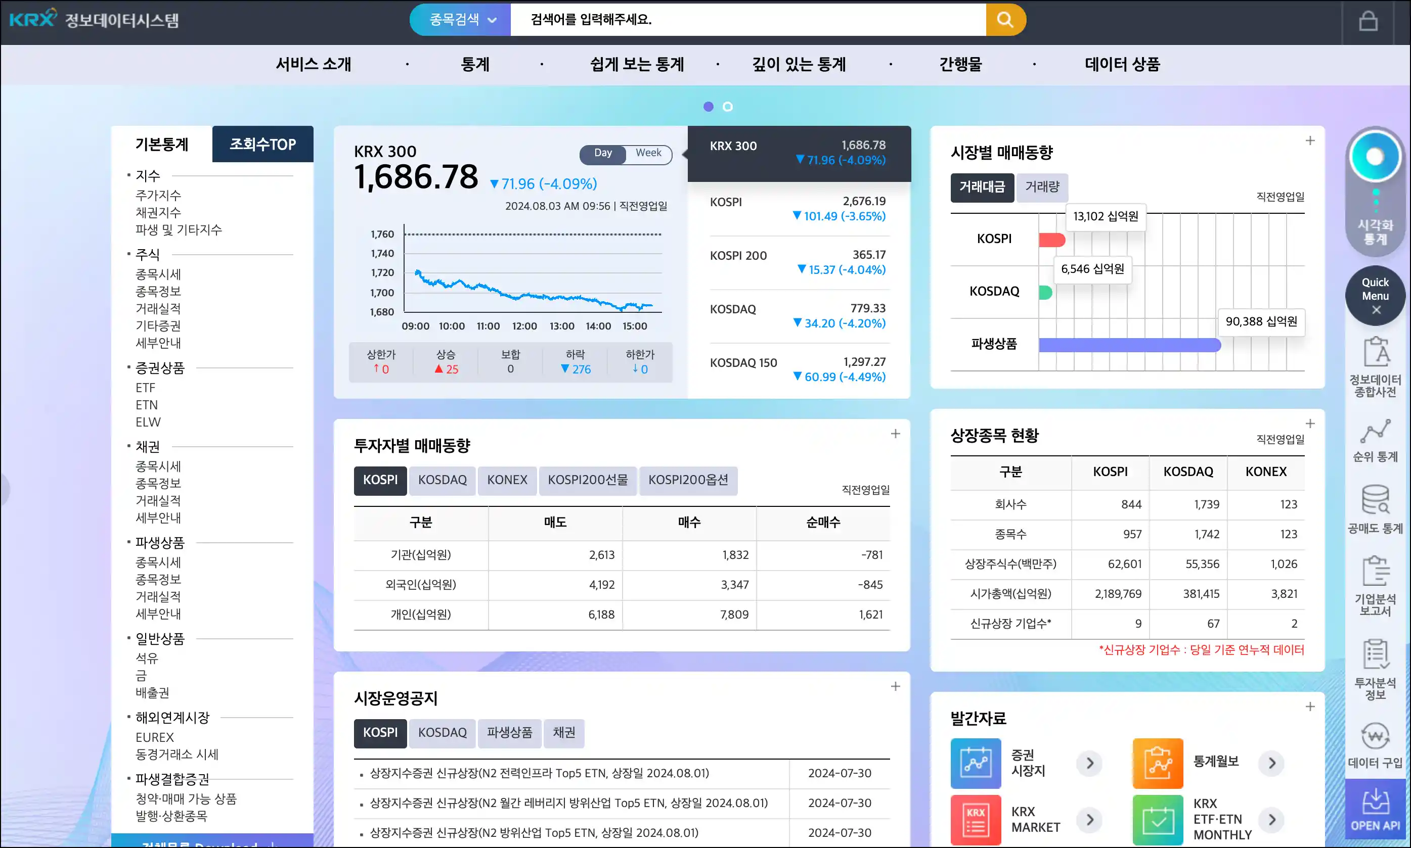
Task: Close the Quick Menu button
Action: point(1375,296)
